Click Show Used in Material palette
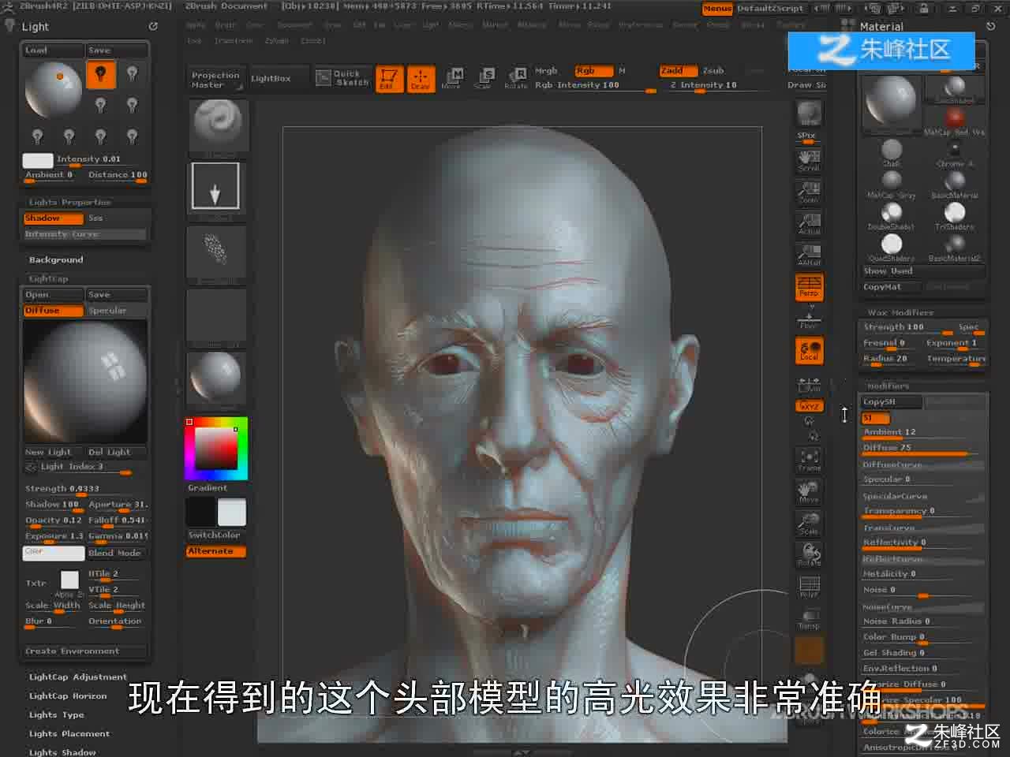1010x757 pixels. click(922, 270)
